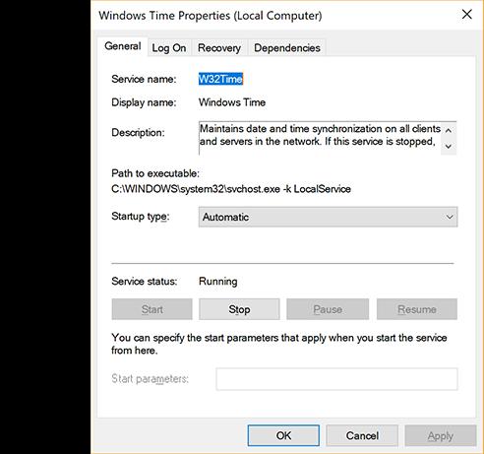Confirm the dialog with OK
Screen dimensions: 484x454
283,435
